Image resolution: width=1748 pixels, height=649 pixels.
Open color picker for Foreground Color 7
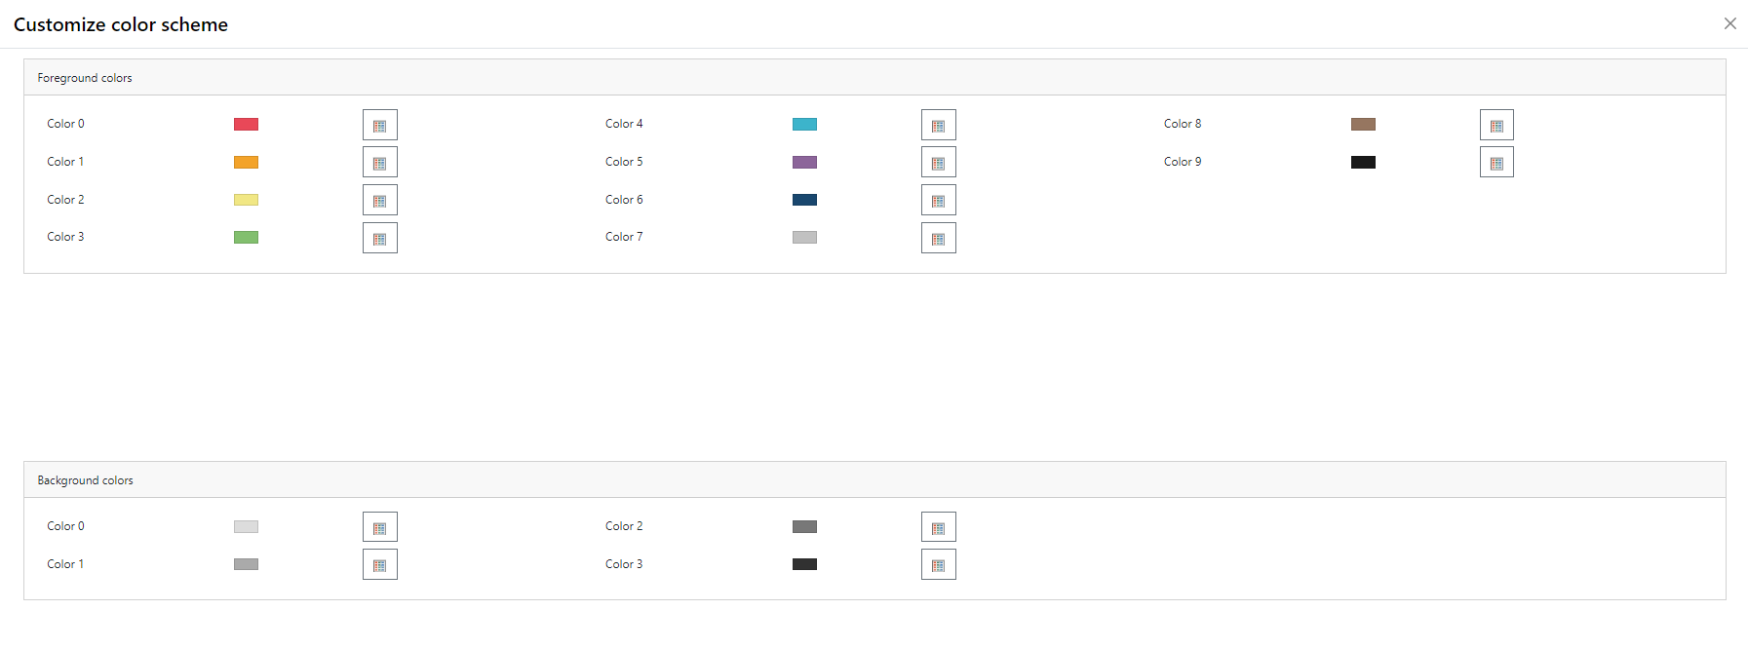pos(938,238)
